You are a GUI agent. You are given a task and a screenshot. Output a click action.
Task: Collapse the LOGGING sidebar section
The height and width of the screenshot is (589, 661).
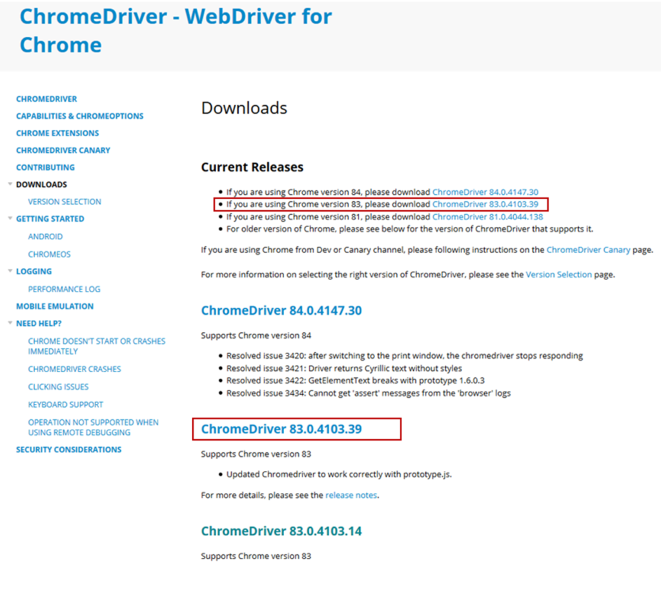10,271
